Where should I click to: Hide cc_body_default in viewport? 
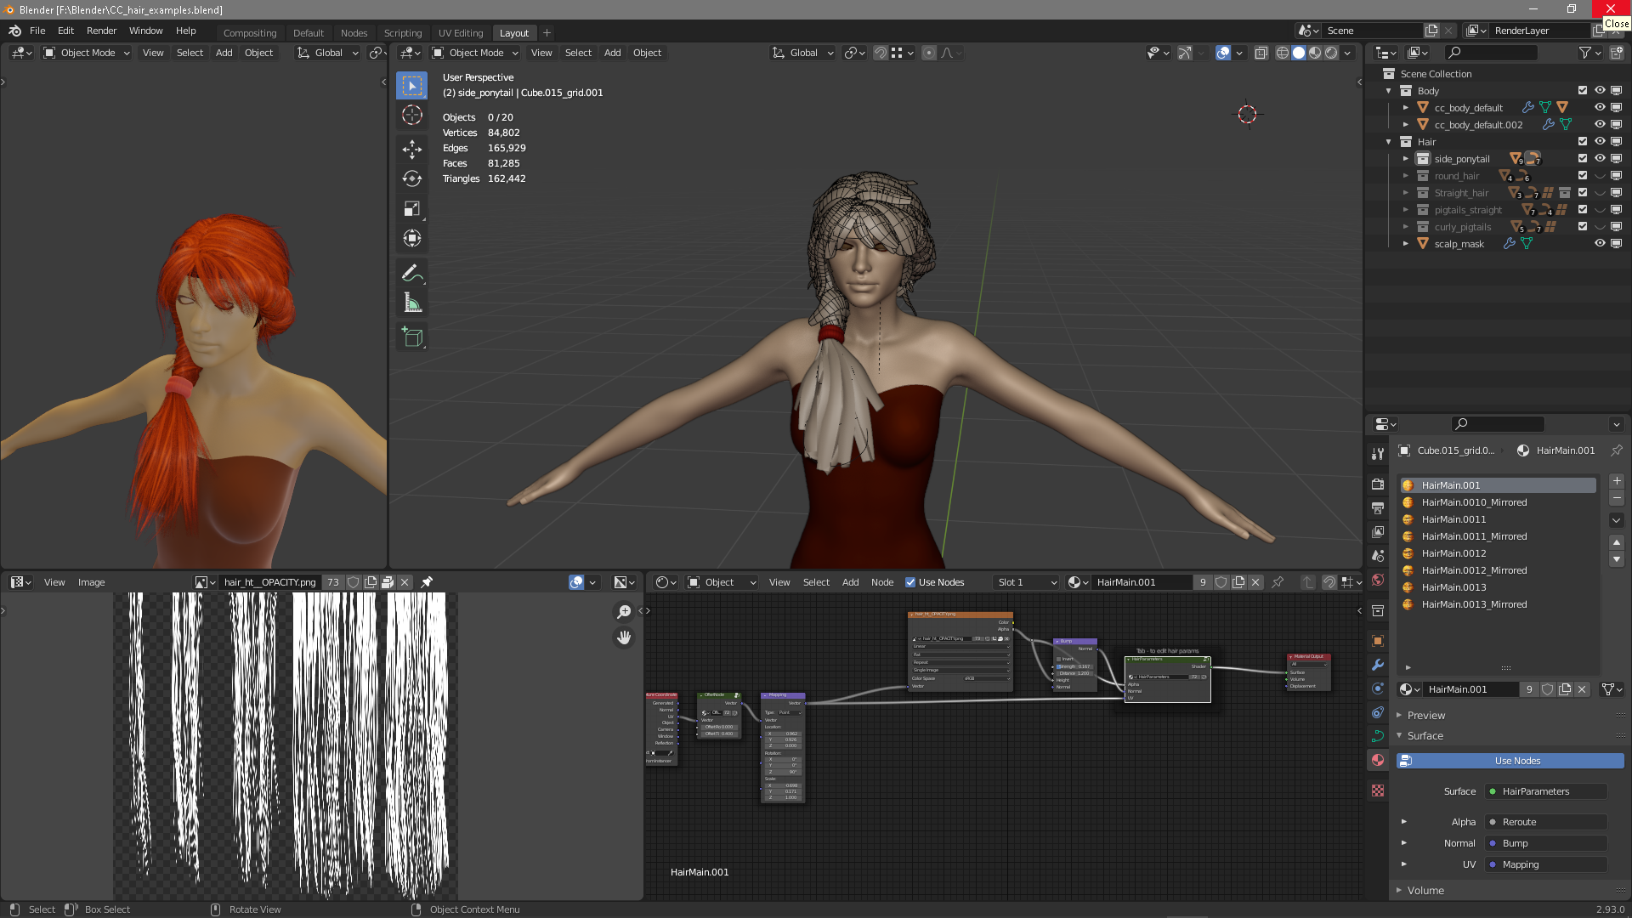(1600, 107)
